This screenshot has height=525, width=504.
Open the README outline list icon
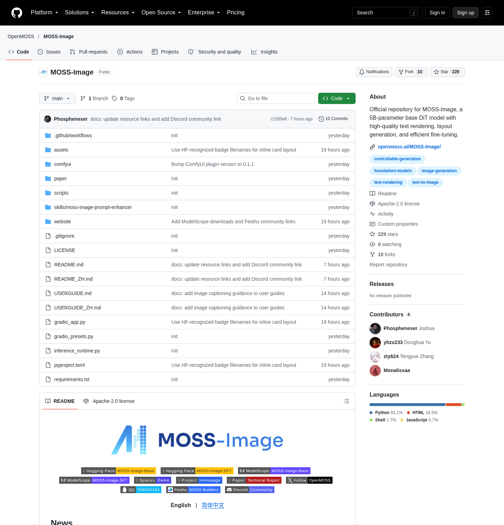pyautogui.click(x=346, y=401)
